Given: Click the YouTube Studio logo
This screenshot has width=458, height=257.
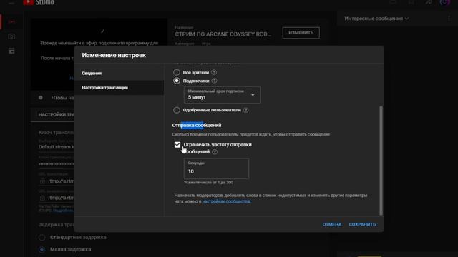Looking at the screenshot, I should coord(38,2).
